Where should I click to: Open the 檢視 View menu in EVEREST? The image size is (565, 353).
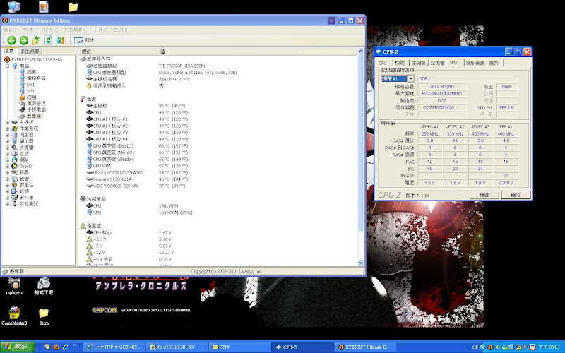tap(30, 30)
